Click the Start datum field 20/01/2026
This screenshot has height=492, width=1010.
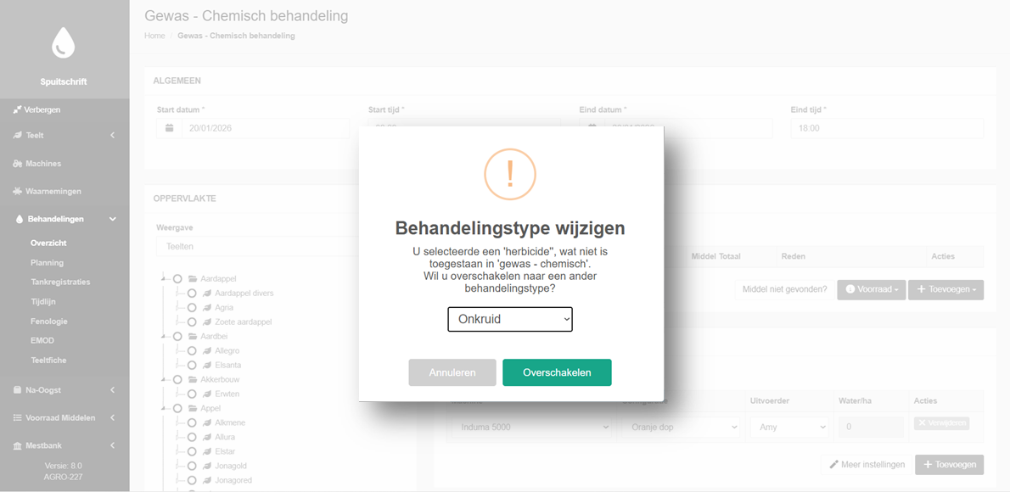(x=266, y=128)
